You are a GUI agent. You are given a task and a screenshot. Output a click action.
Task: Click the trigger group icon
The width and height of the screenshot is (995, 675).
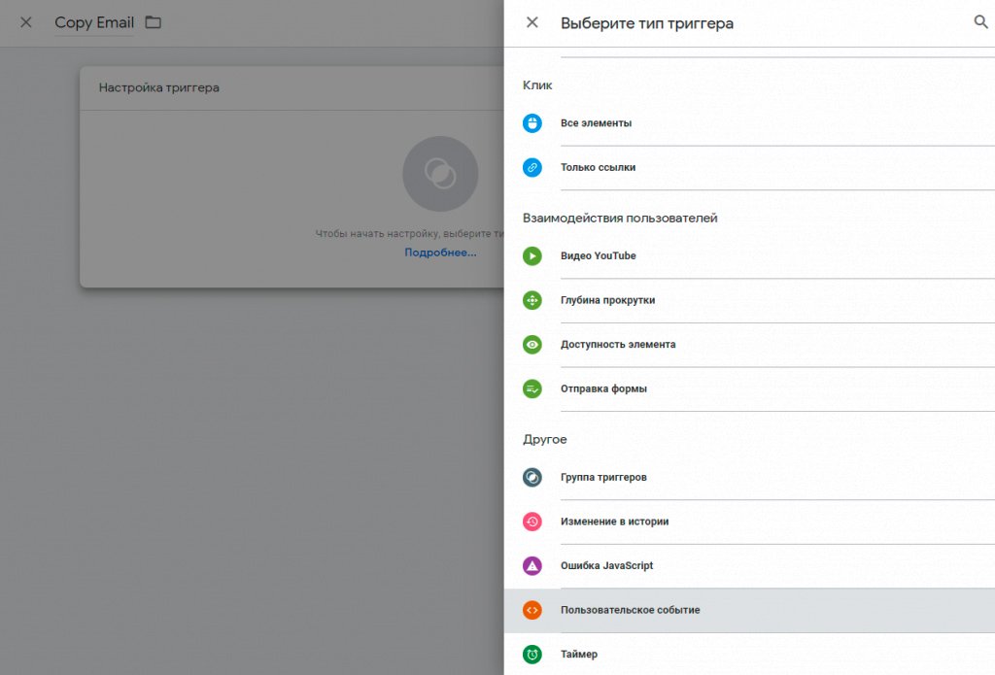(532, 477)
